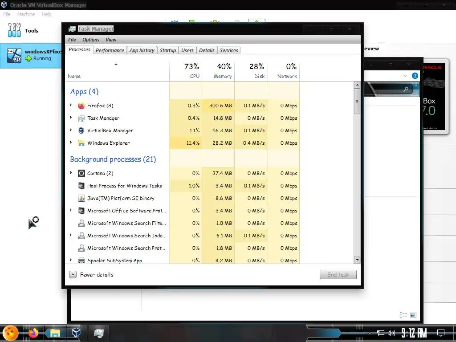Expand the Cortana (2) process group

(71, 173)
